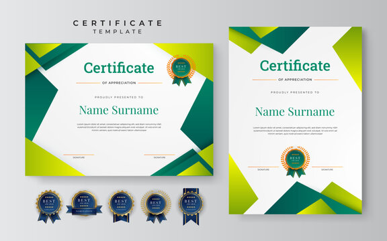
Task: Choose the blue badge with tall vertical ribbon
Action: pyautogui.click(x=191, y=206)
